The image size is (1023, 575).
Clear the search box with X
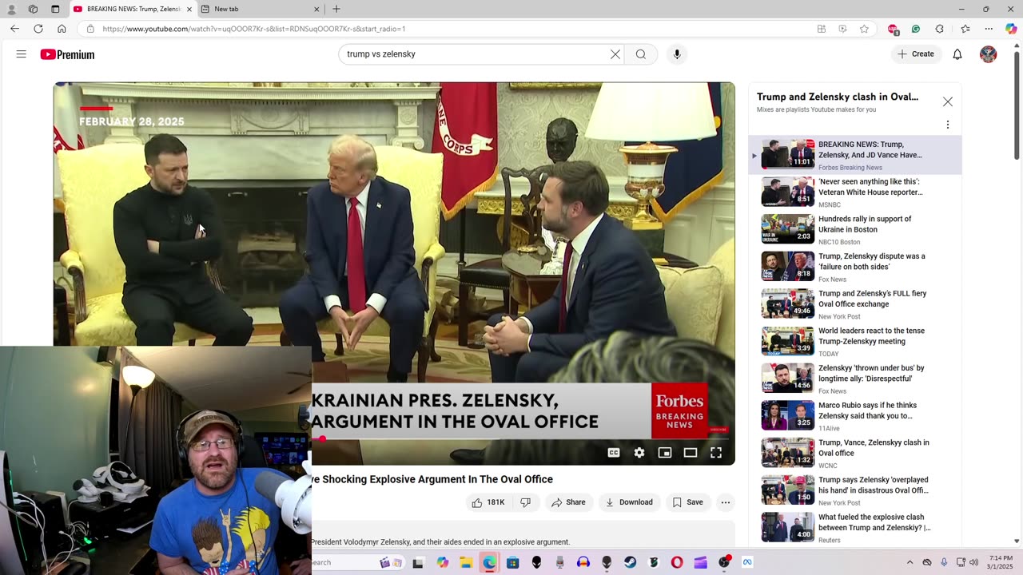(x=615, y=54)
